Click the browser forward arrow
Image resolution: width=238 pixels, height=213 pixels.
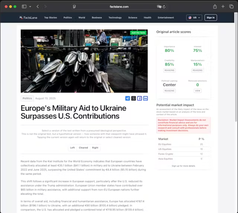[45, 6]
